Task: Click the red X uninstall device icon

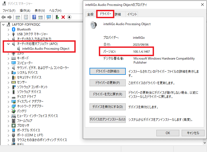Action: tap(63, 17)
